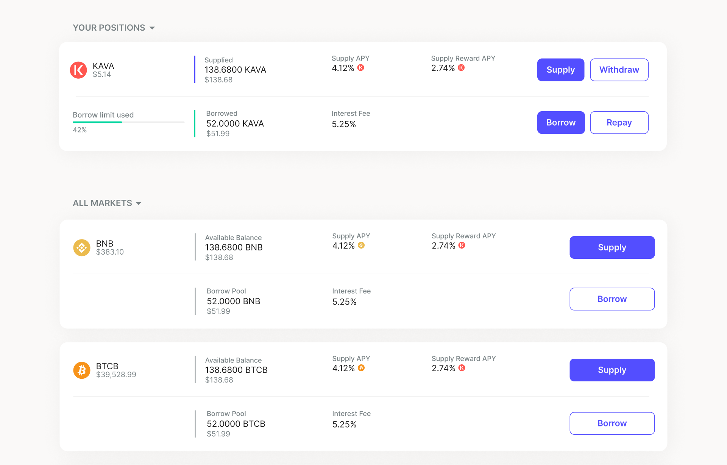This screenshot has width=727, height=465.
Task: Click the KAVA asset name label
Action: coord(103,66)
